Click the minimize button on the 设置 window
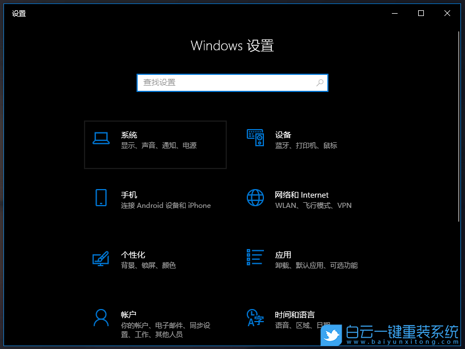 (x=395, y=13)
